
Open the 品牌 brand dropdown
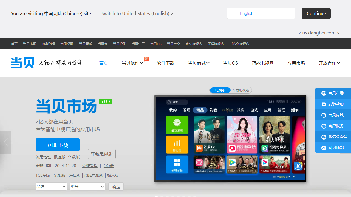pyautogui.click(x=51, y=187)
